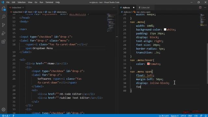Open notifications bell in status bar
The height and width of the screenshot is (117, 208).
[x=205, y=116]
